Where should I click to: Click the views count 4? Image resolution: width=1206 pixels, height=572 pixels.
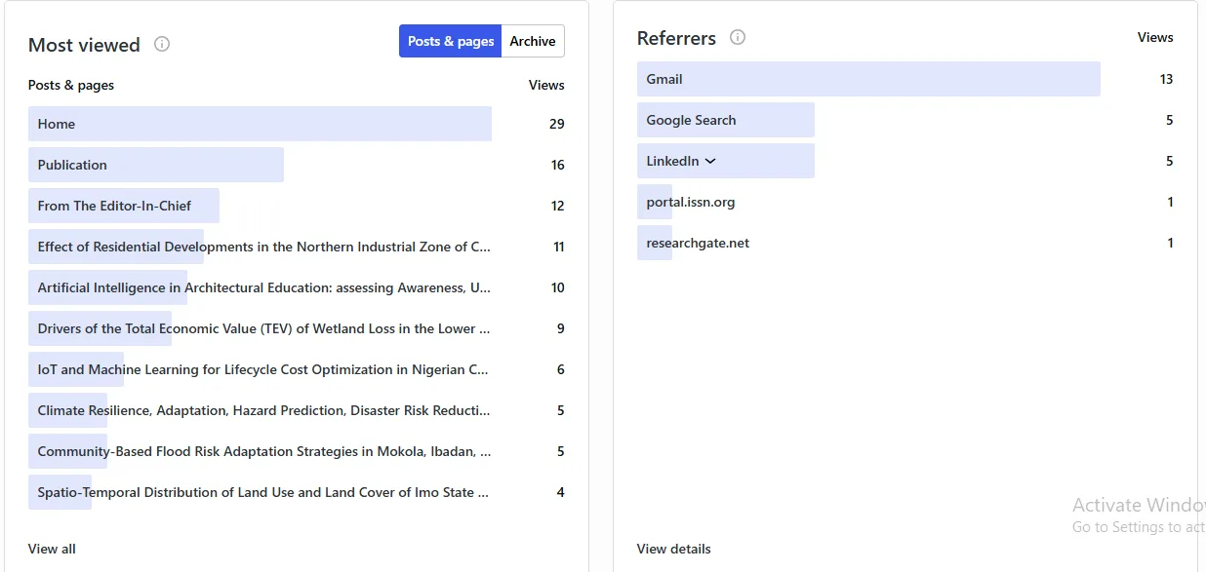[x=561, y=492]
